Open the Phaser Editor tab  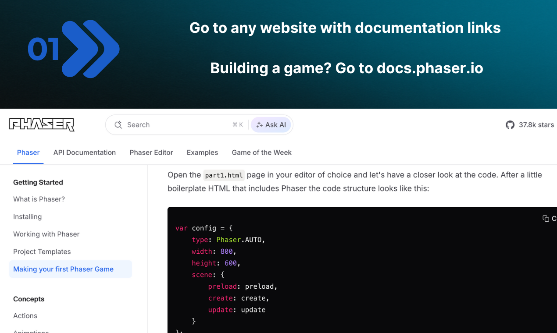pos(151,152)
